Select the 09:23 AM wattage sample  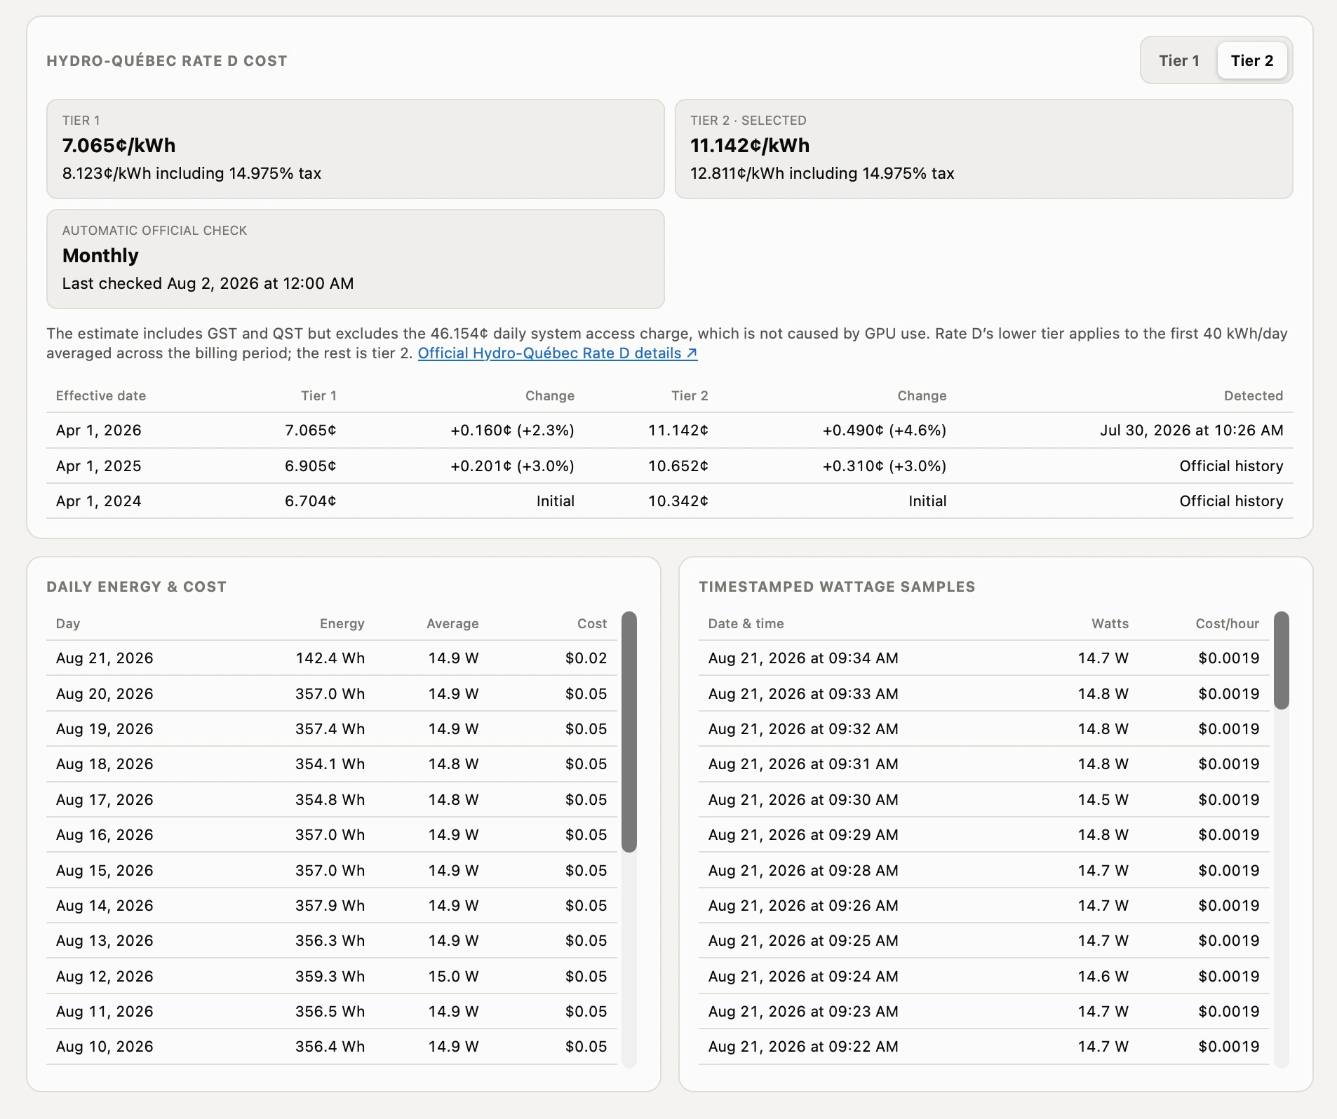coord(984,1012)
